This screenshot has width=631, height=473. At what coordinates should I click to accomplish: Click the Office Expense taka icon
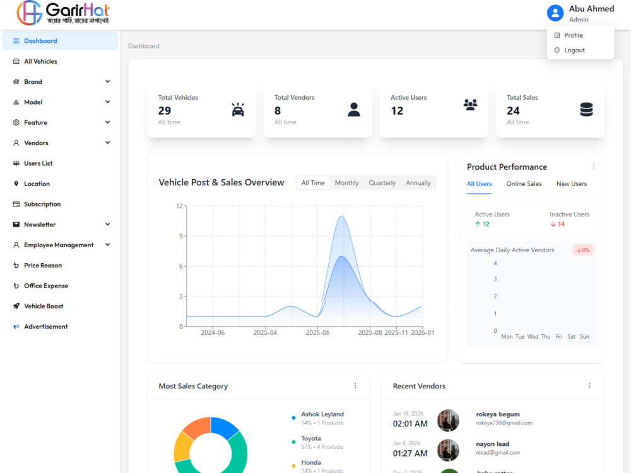coord(16,286)
